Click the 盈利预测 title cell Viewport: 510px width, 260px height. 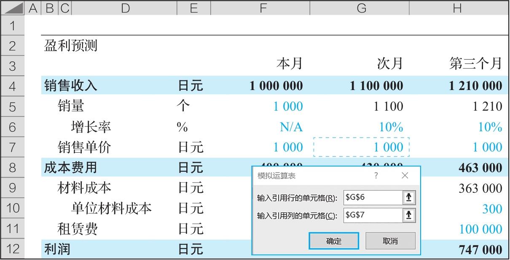click(71, 45)
